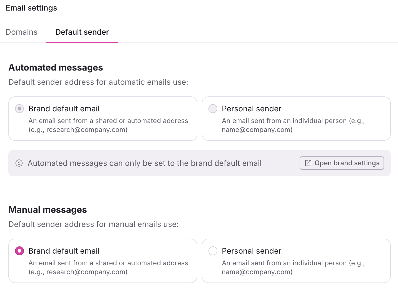Click the Brand default email card under Automated messages
This screenshot has width=398, height=290.
click(x=103, y=119)
